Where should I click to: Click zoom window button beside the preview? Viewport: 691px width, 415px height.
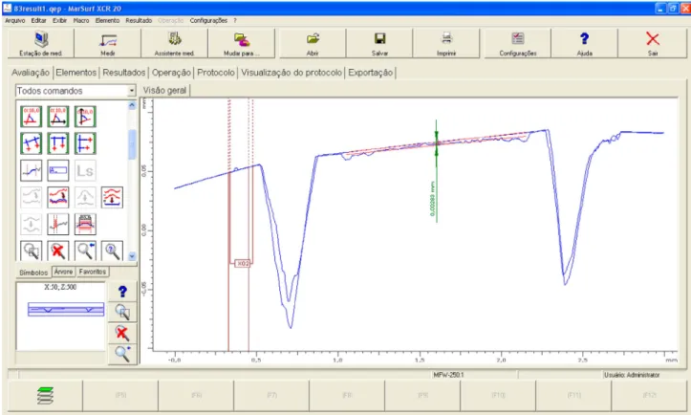pos(122,313)
